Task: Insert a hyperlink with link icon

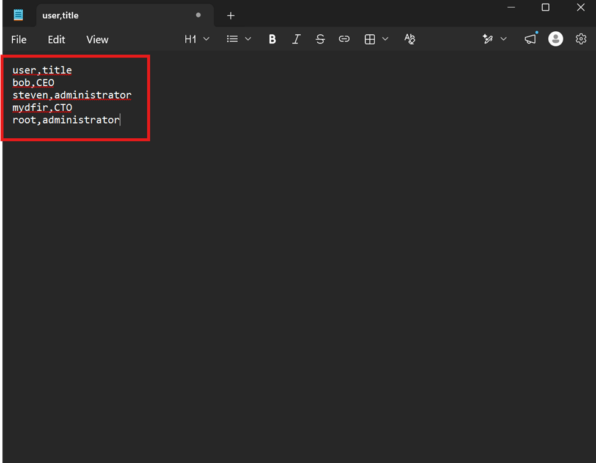Action: (344, 39)
